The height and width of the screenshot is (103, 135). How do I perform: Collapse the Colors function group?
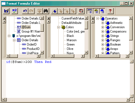pyautogui.click(x=58, y=27)
